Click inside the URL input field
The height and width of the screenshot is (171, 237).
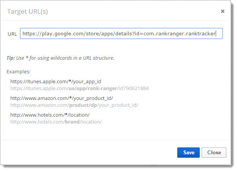point(121,34)
